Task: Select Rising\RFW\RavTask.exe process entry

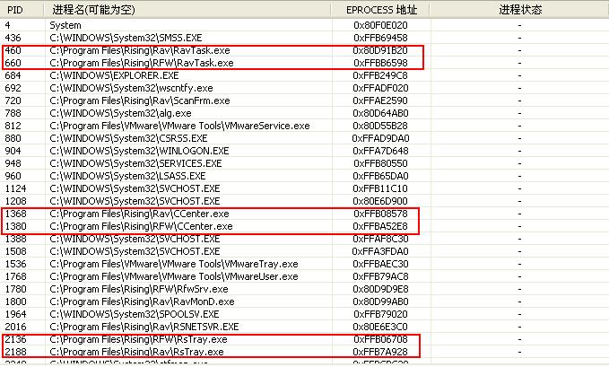Action: coord(142,63)
